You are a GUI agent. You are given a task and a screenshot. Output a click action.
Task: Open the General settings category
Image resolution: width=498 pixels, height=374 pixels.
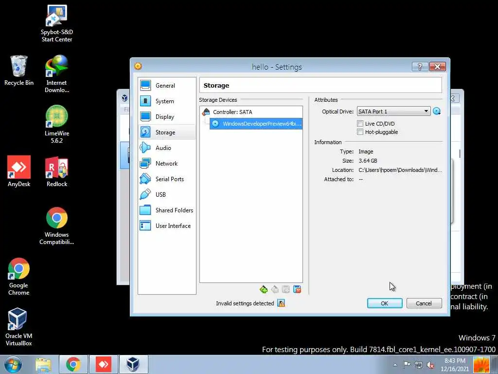point(167,86)
